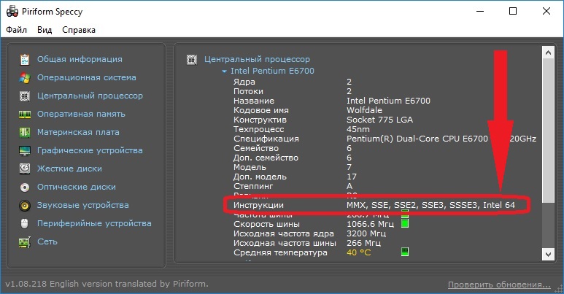Collapse the Intel Pentium E6700 node
Viewport: 564px width, 294px height.
[x=224, y=71]
